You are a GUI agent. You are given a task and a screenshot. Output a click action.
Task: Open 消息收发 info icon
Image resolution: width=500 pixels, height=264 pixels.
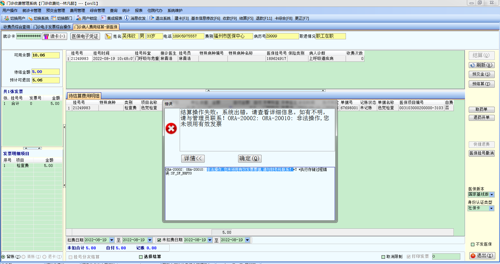[127, 18]
